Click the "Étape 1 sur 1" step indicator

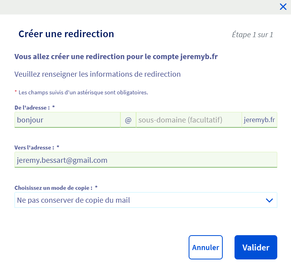252,35
